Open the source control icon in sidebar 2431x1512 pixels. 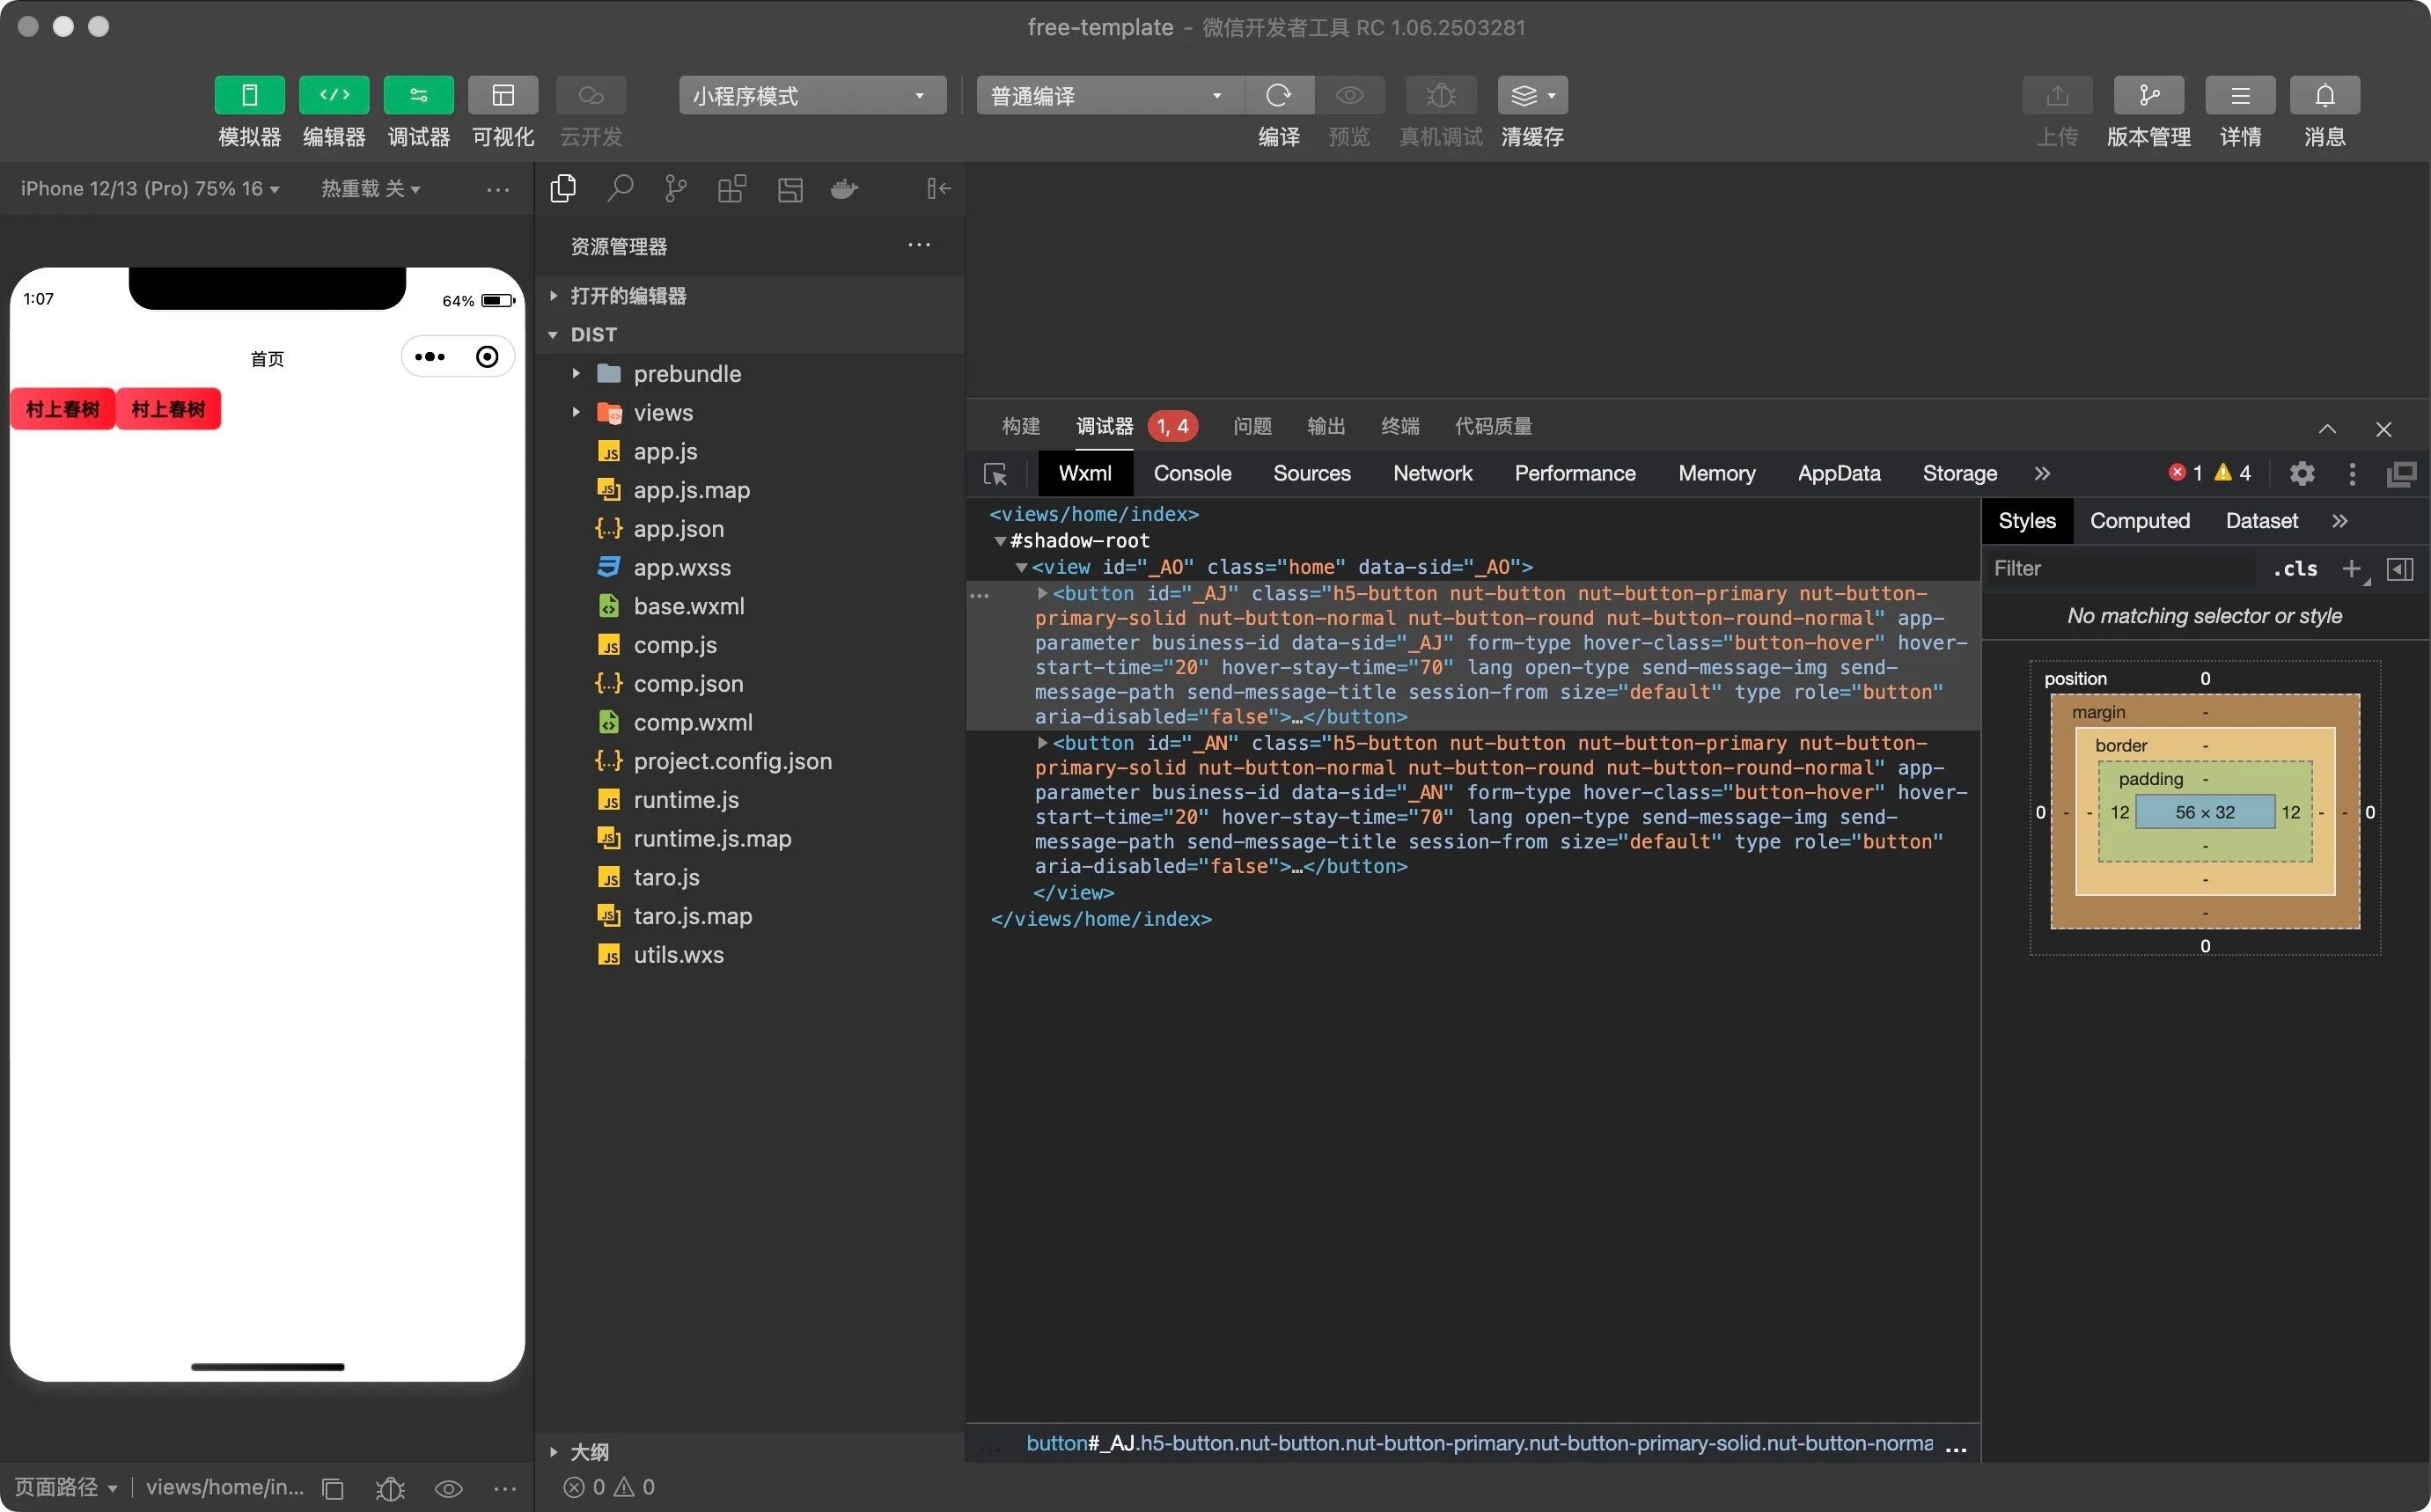click(676, 188)
